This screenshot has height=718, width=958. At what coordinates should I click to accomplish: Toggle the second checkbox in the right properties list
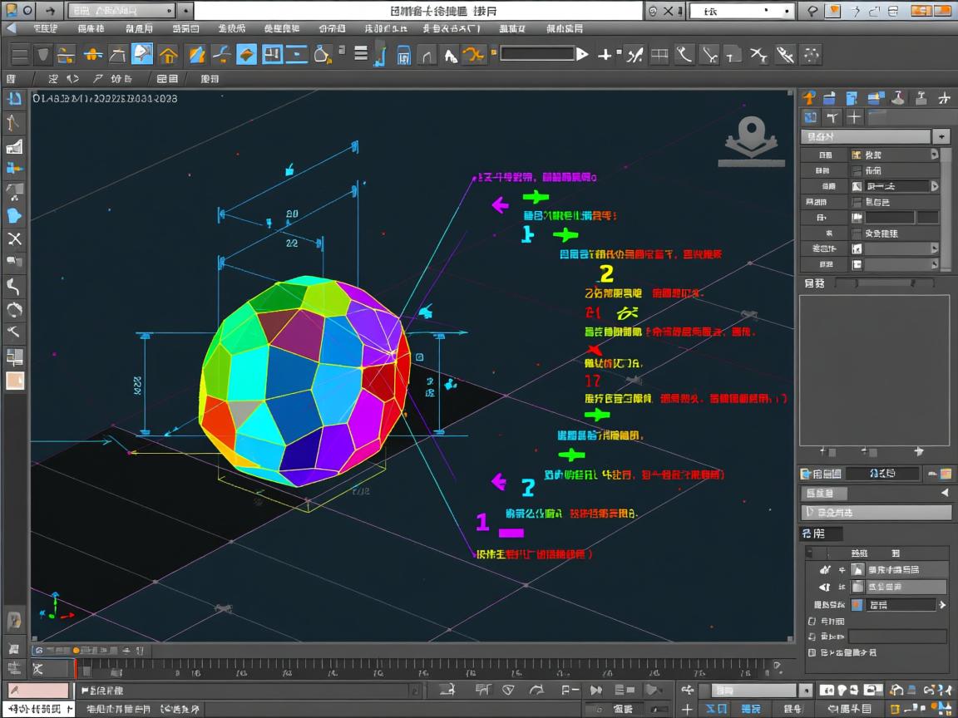[x=857, y=170]
